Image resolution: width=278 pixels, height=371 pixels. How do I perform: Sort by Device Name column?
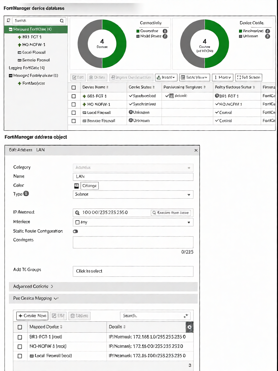tap(95, 87)
